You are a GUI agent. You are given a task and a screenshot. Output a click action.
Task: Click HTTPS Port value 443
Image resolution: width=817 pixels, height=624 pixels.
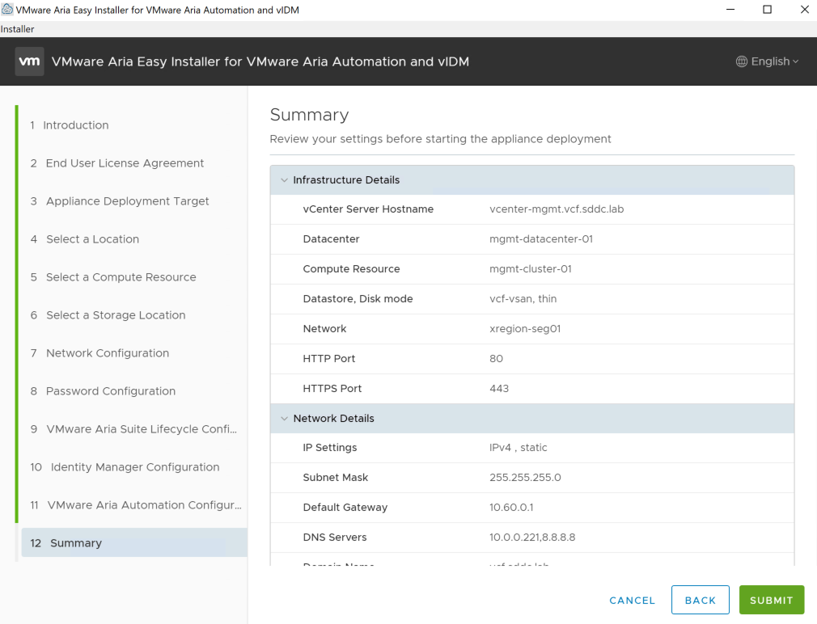[499, 389]
